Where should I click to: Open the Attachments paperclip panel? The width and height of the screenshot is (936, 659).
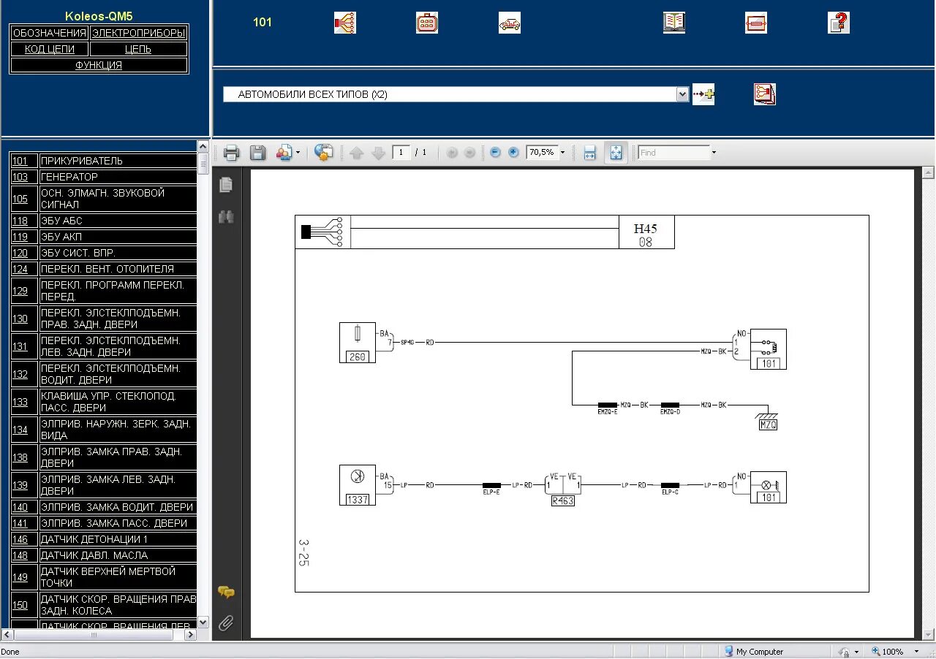click(226, 623)
